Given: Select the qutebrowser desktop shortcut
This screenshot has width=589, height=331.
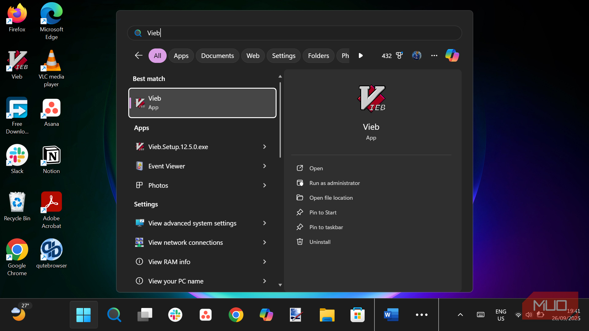Looking at the screenshot, I should (51, 254).
